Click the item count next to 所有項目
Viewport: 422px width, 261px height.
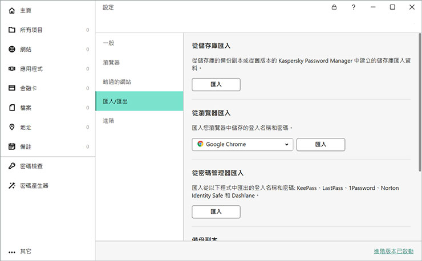pyautogui.click(x=87, y=30)
